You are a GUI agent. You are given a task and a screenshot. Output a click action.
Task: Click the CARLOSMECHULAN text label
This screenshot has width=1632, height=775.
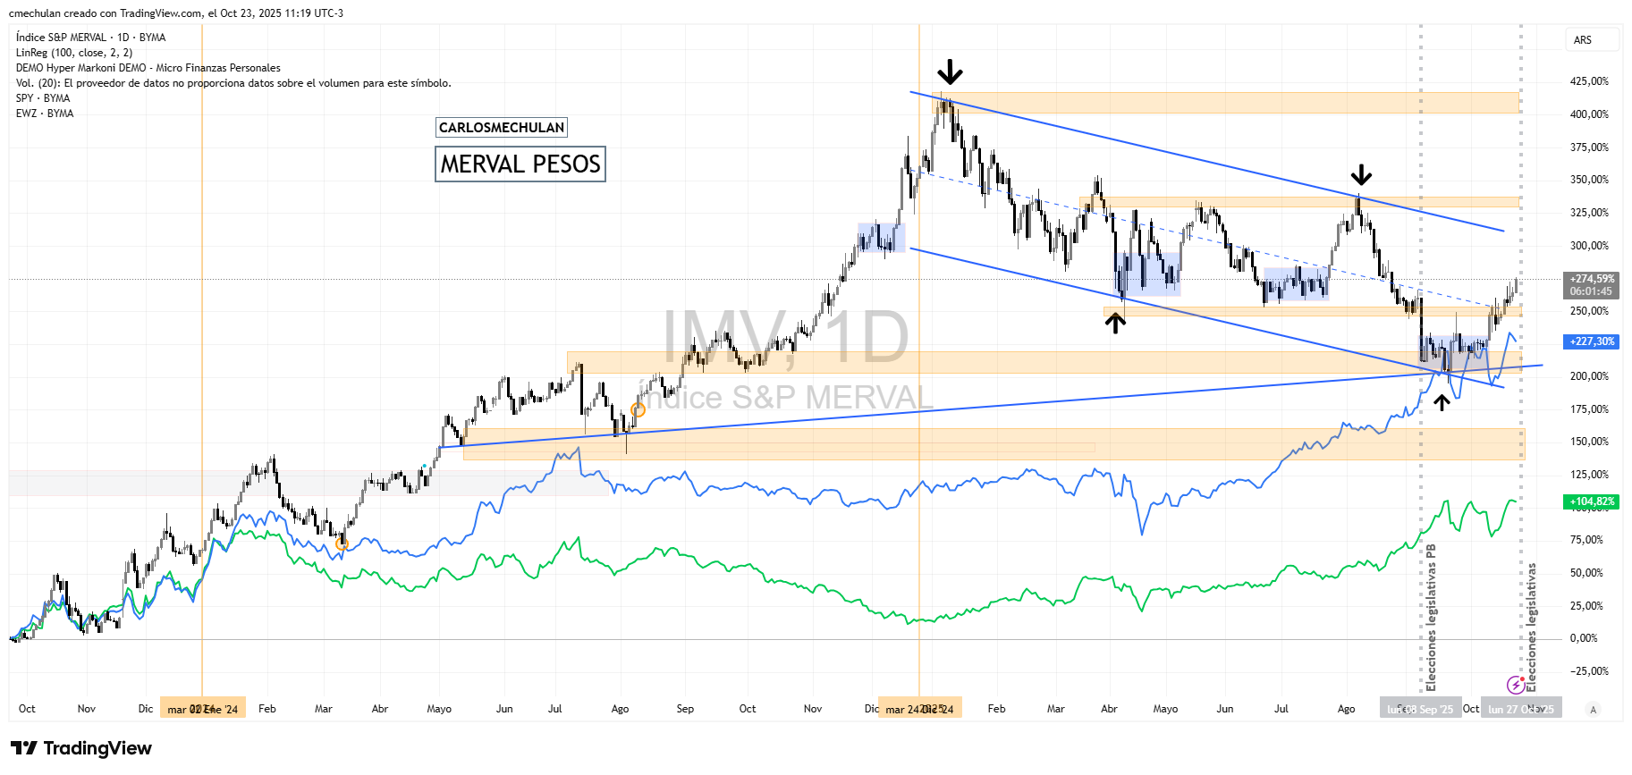tap(501, 128)
